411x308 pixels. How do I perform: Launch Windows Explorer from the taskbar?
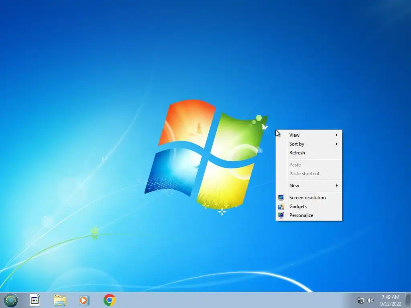60,300
